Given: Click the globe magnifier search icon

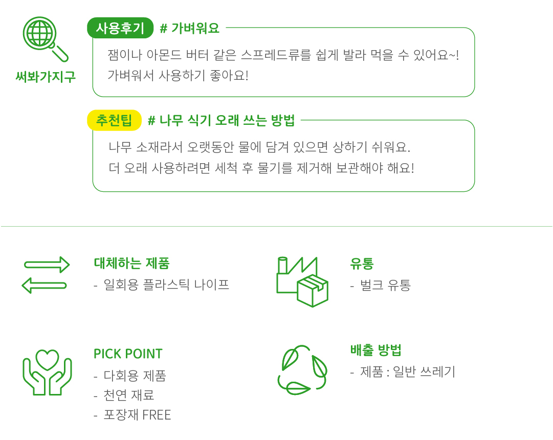Looking at the screenshot, I should pos(45,39).
